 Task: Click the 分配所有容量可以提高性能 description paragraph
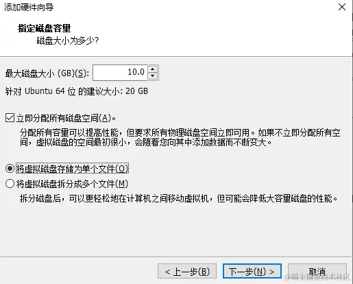(x=180, y=137)
